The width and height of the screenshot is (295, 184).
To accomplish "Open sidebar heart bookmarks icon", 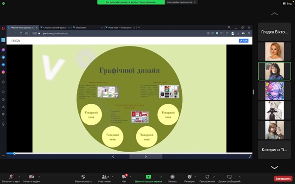I will click(3, 92).
